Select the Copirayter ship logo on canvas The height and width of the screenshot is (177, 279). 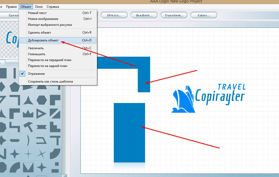[x=209, y=98]
